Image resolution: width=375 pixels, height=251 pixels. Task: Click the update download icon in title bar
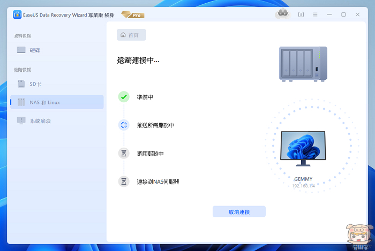pos(301,14)
